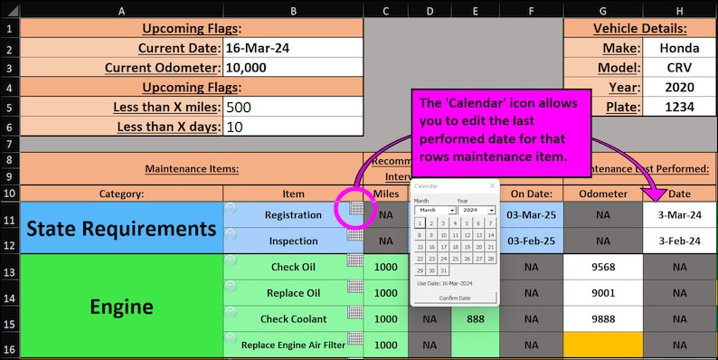
Task: Select odometer cell 9001
Action: [603, 293]
